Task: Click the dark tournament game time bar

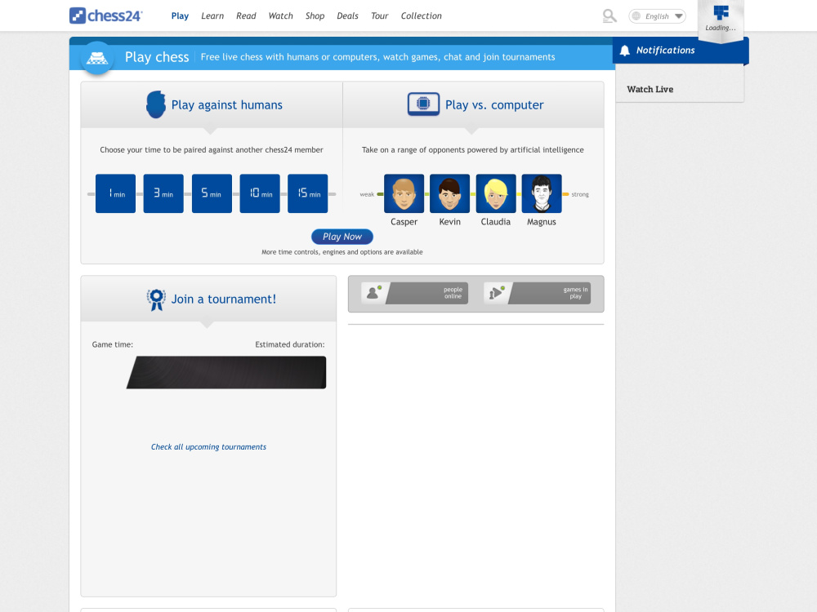Action: [226, 373]
